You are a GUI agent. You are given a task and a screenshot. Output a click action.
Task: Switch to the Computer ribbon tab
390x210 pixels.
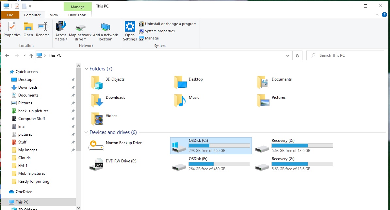[x=32, y=15]
